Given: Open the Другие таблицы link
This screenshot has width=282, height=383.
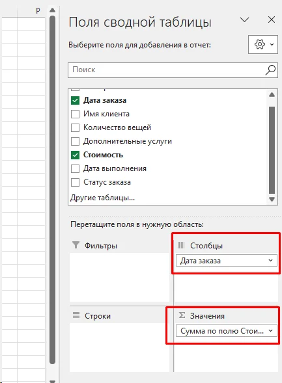Looking at the screenshot, I should coord(102,198).
